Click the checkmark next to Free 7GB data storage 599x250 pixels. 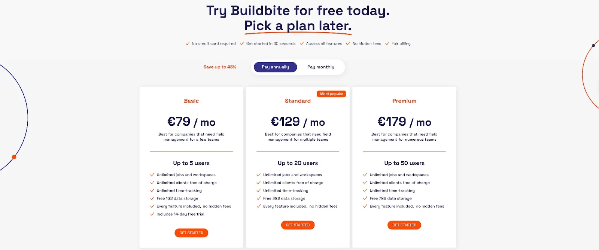365,198
